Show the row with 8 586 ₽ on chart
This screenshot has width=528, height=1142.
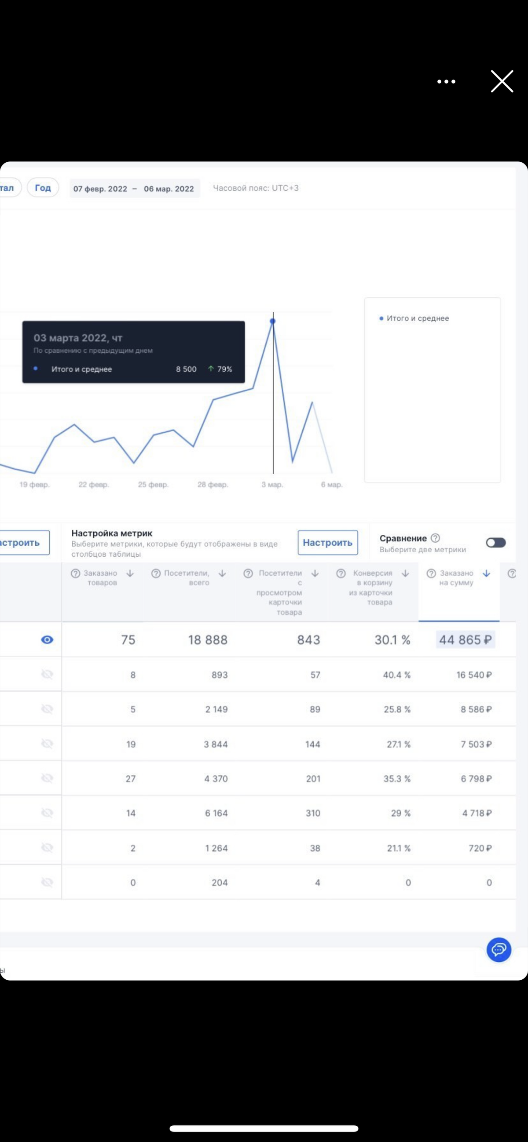click(47, 709)
